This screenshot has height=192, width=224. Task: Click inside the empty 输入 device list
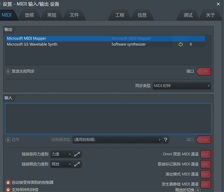(108, 119)
